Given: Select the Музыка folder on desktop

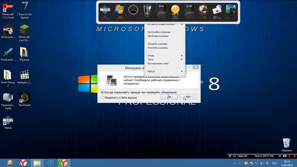Looking at the screenshot, I should click(24, 54).
